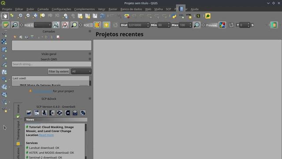This screenshot has height=159, width=282.
Task: Activate the orange ROI polygon pointer
Action: pos(97,25)
